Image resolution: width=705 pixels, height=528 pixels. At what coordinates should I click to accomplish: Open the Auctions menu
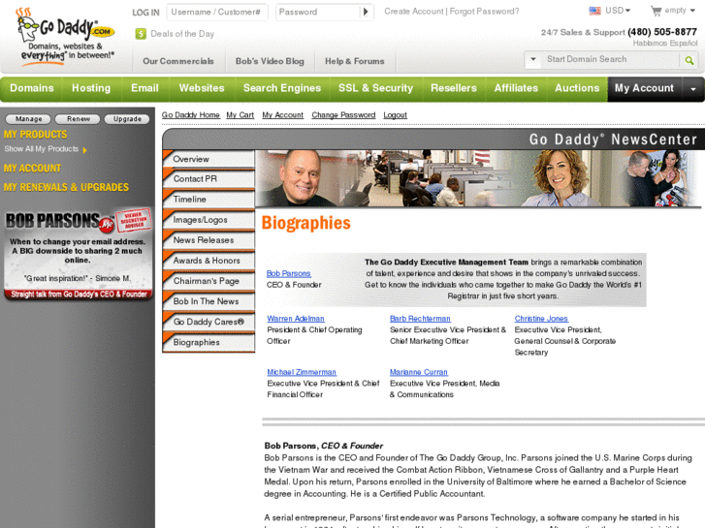click(x=577, y=88)
